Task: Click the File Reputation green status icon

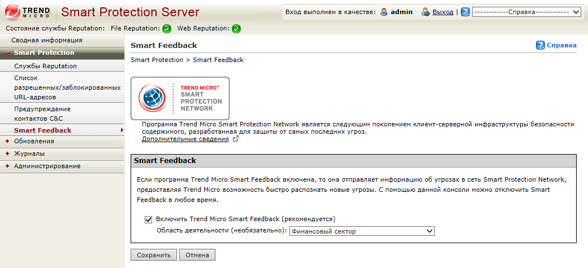Action: pyautogui.click(x=167, y=29)
